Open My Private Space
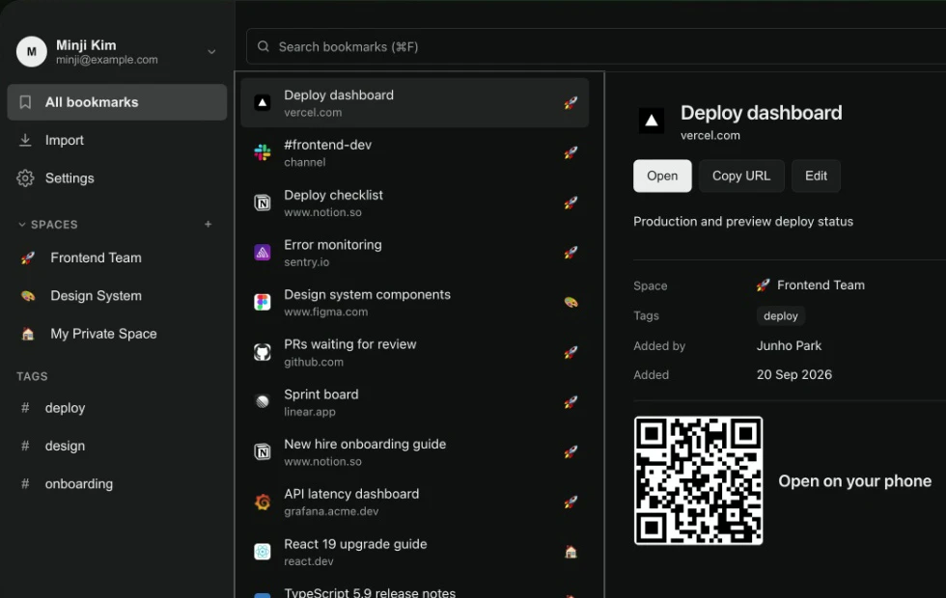Screen dimensions: 946x598 pos(117,334)
